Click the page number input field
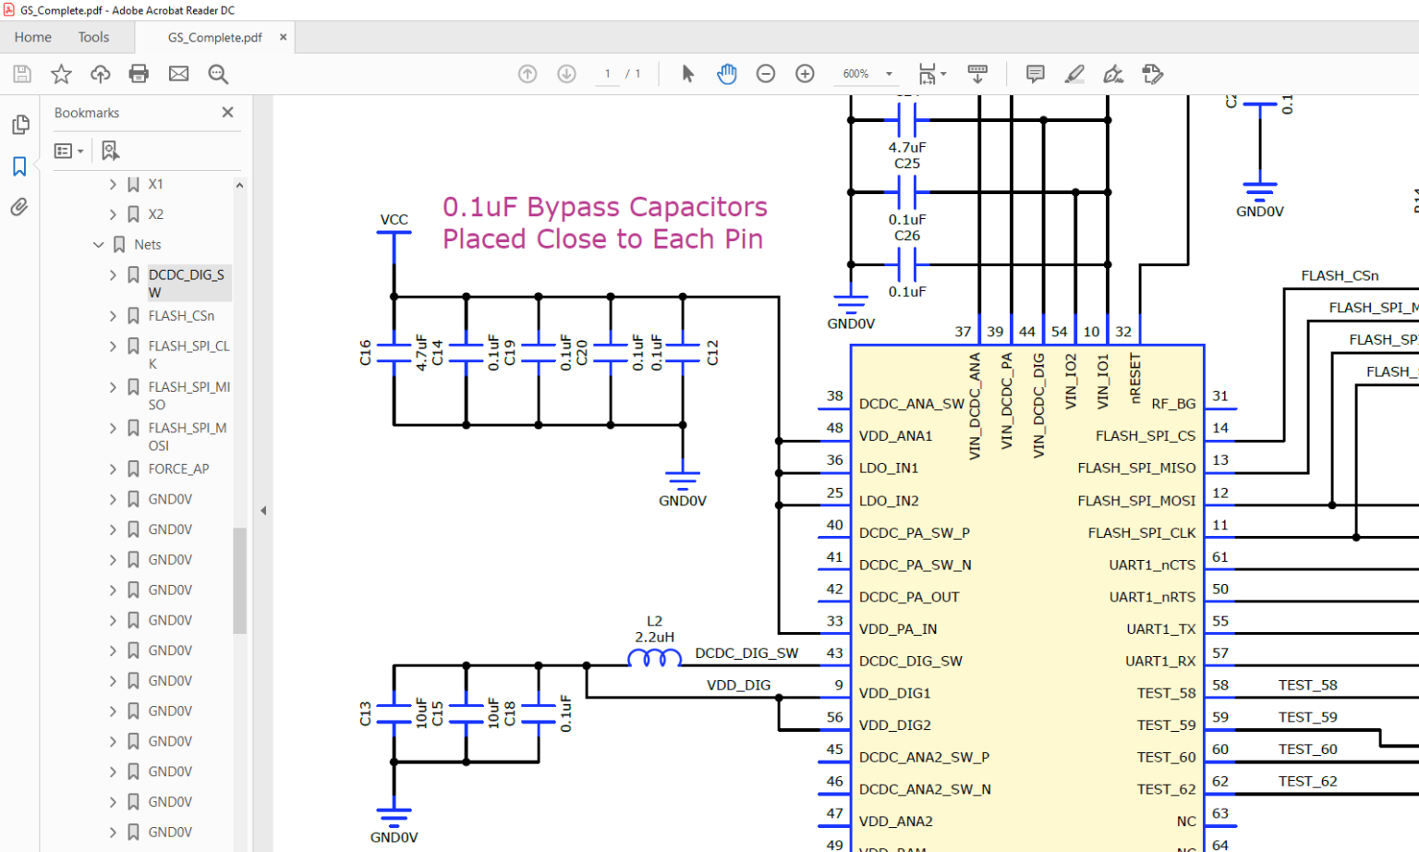1419x852 pixels. 607,74
